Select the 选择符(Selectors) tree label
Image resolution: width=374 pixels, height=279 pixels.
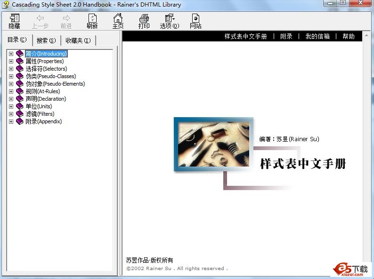pos(46,69)
